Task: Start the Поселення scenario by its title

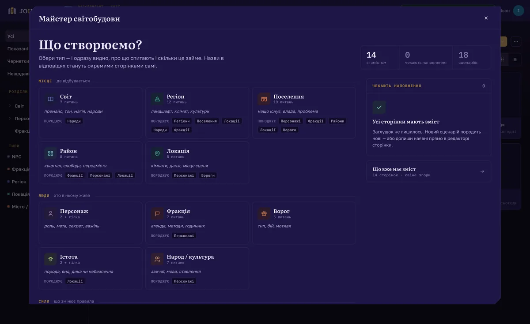Action: 288,97
